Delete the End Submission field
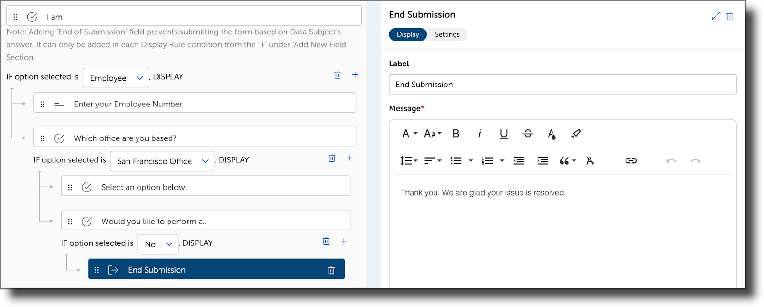Screen dimensions: 764x307 pyautogui.click(x=331, y=270)
